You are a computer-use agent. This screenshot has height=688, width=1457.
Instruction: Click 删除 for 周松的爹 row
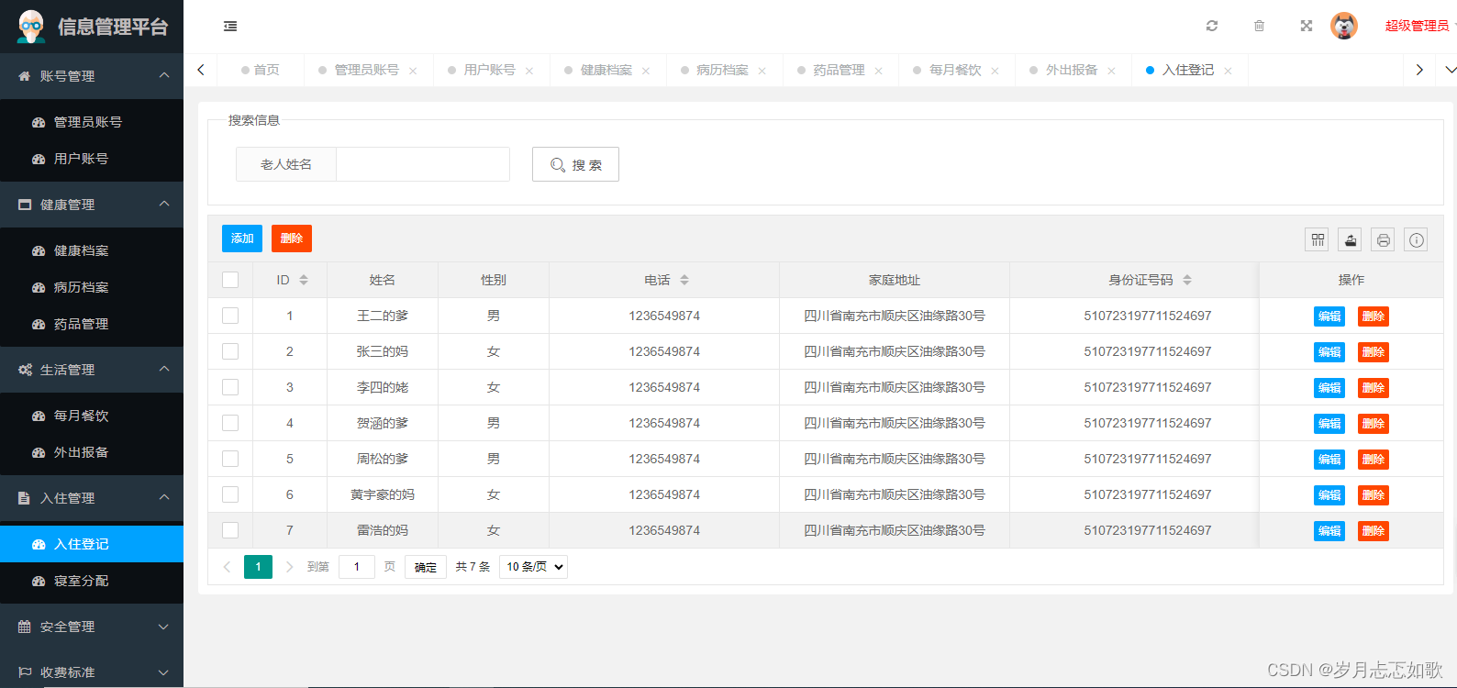pyautogui.click(x=1374, y=460)
